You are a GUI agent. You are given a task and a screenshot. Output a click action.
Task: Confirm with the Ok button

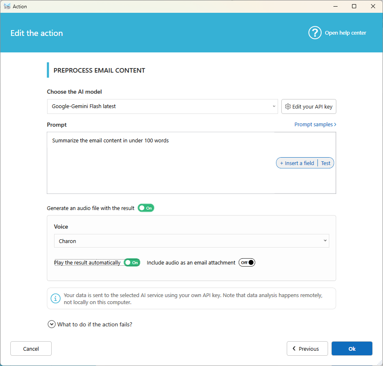tap(352, 348)
